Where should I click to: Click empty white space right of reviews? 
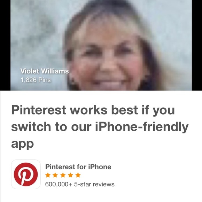(x=155, y=184)
